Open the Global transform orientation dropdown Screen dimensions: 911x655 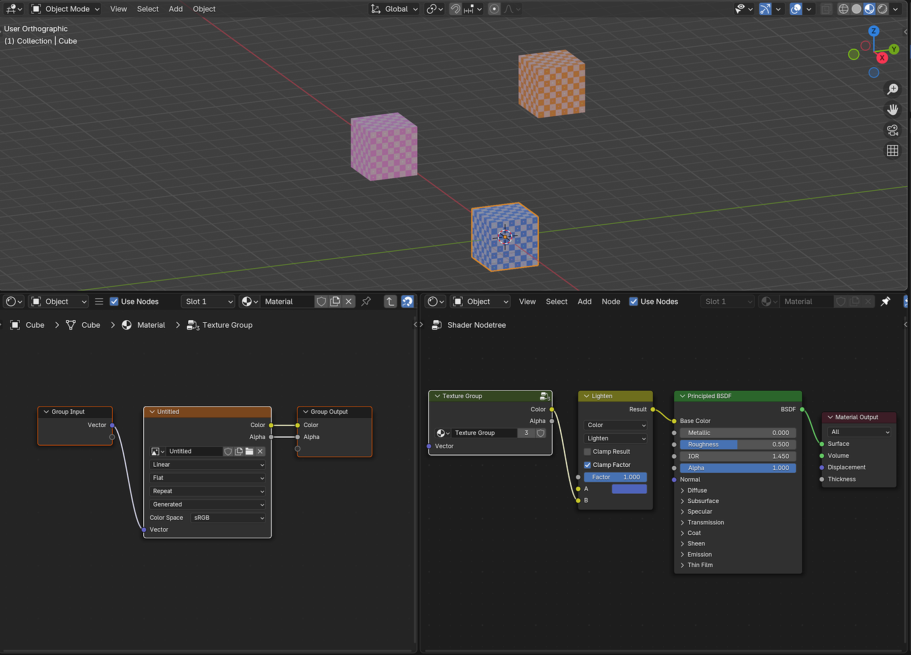[395, 9]
